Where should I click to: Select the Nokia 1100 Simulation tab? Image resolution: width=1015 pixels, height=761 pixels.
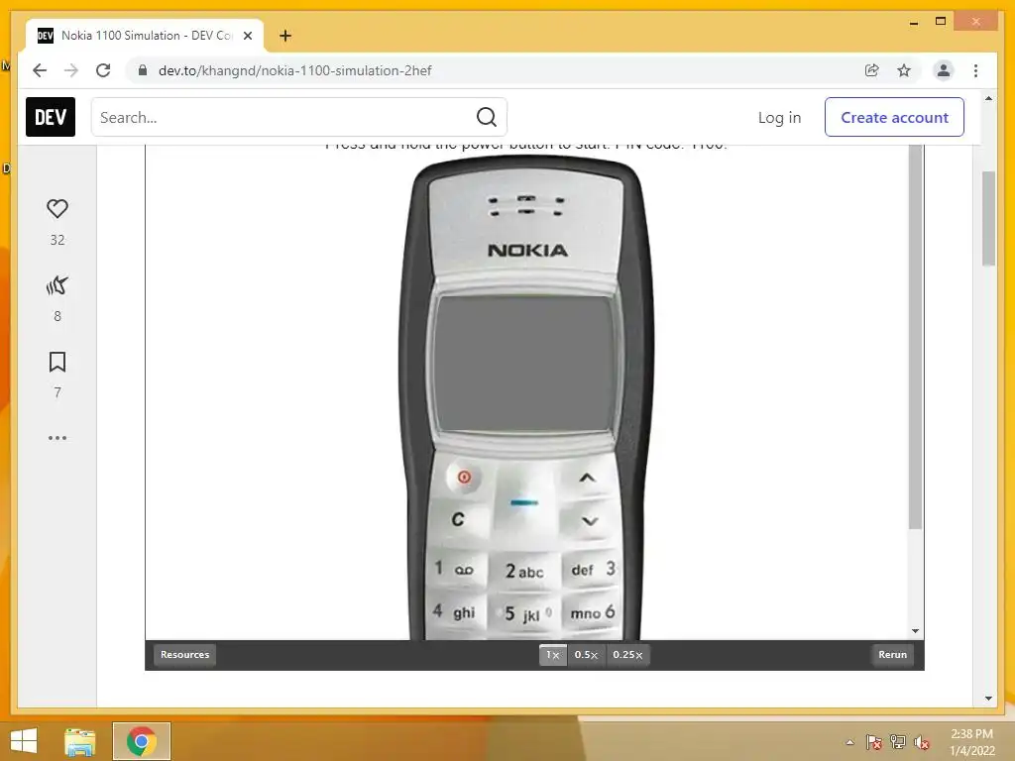point(145,36)
